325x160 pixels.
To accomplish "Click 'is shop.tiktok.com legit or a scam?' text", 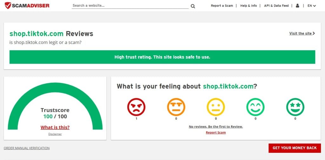I will (45, 43).
